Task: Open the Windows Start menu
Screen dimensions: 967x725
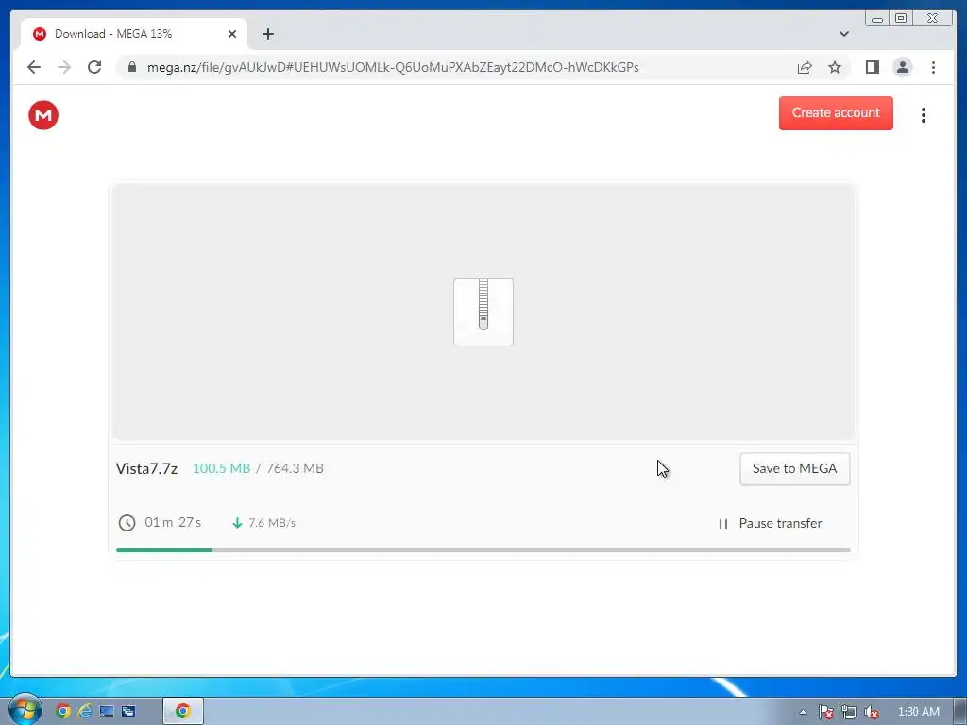Action: coord(25,710)
